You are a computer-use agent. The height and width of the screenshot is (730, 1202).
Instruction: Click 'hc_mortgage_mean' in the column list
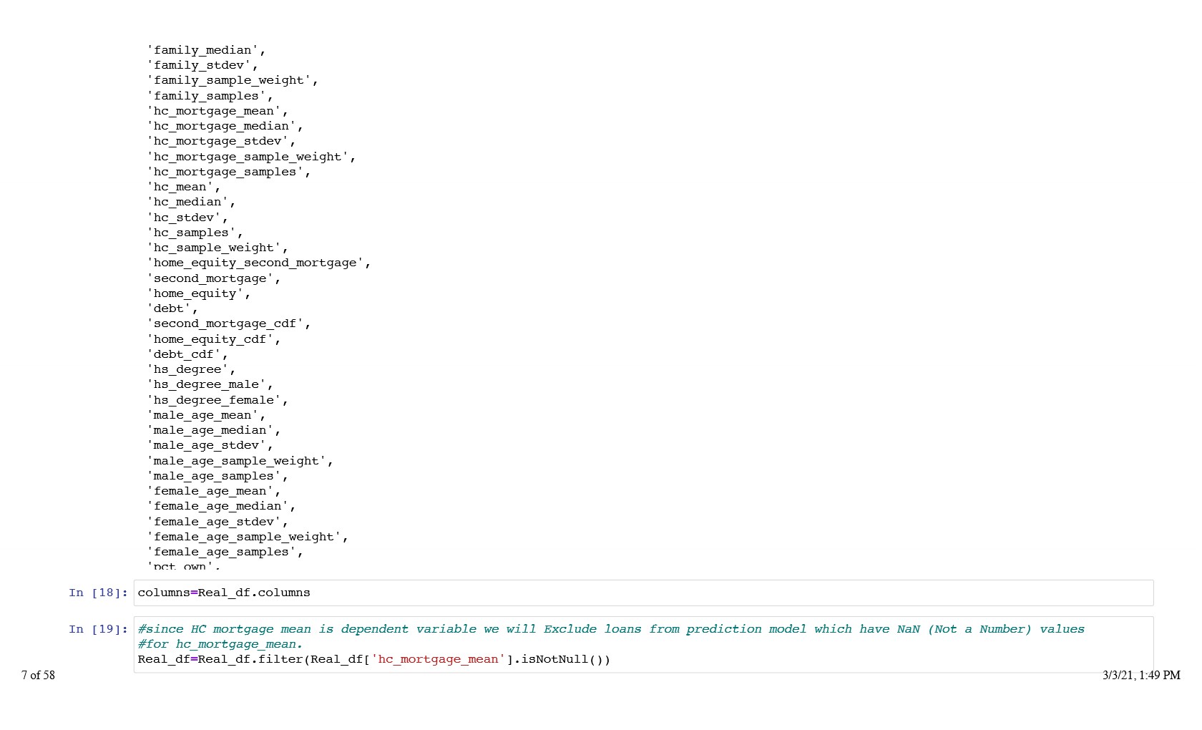pos(214,111)
